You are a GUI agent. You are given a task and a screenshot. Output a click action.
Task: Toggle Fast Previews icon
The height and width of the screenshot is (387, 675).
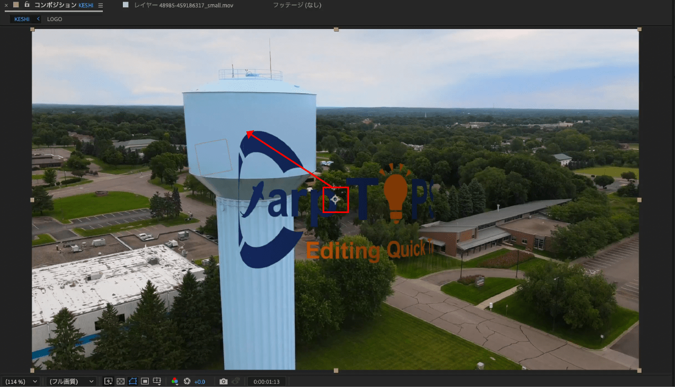tap(109, 381)
